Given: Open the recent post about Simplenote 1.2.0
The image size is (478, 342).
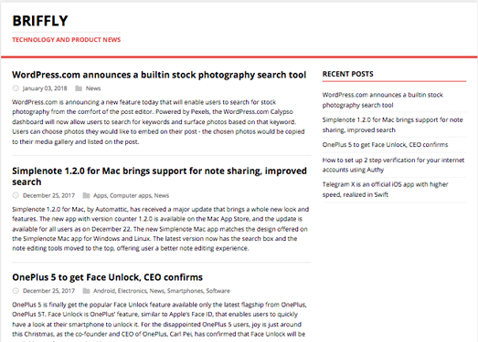Looking at the screenshot, I should pyautogui.click(x=393, y=125).
